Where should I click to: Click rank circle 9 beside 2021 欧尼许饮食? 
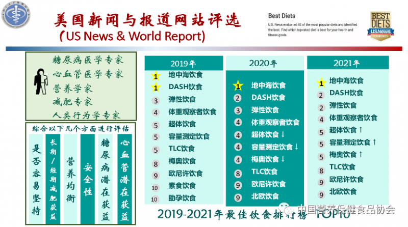coord(321,182)
